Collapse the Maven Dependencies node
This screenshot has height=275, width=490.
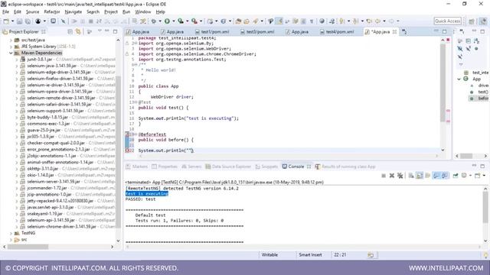pos(11,53)
